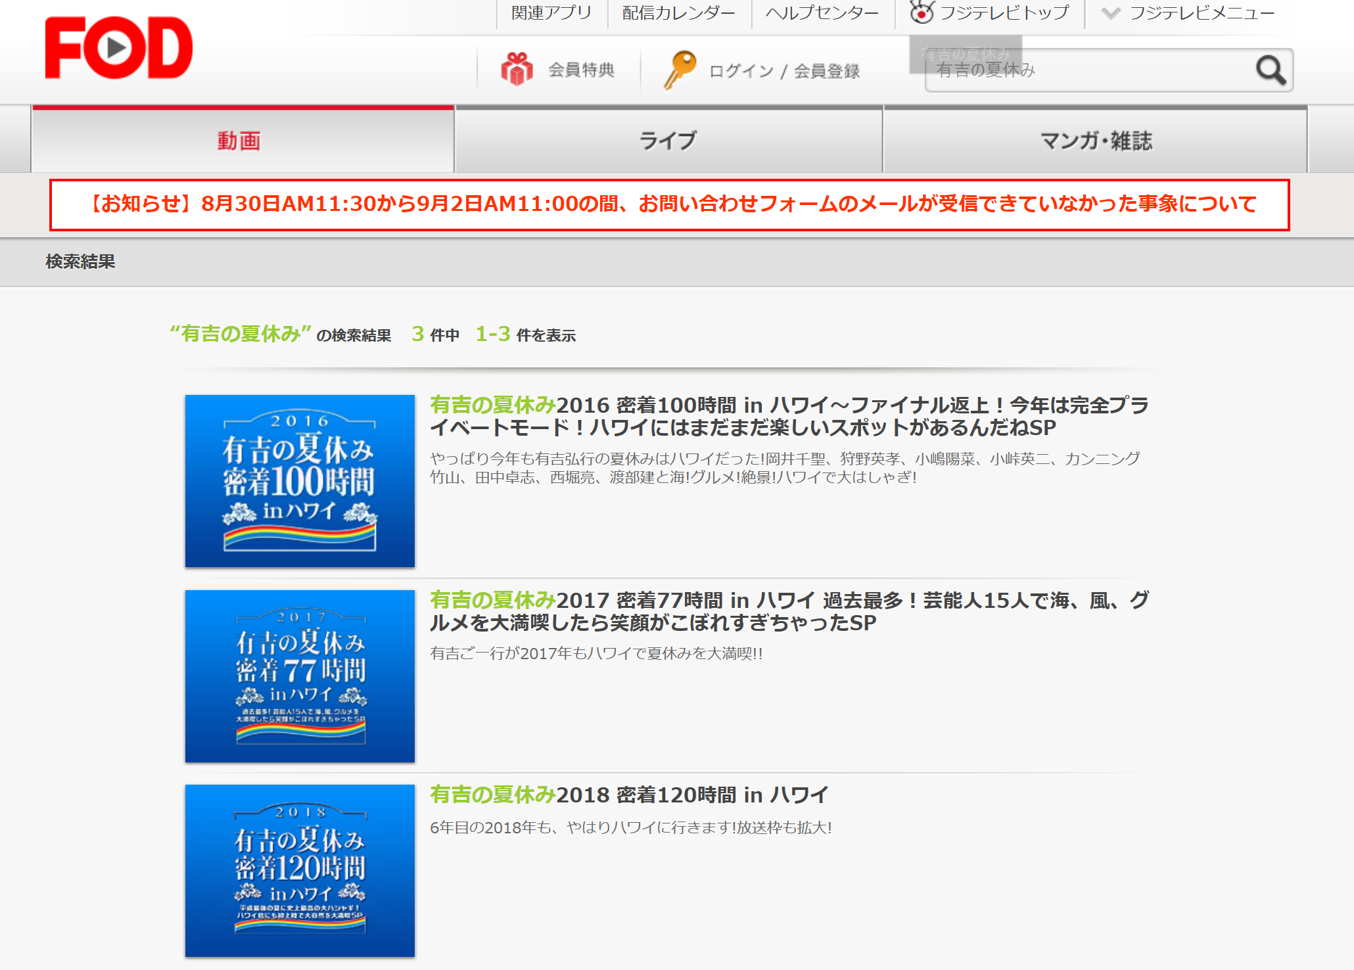Open the 2017 密着77時間 thumbnail
This screenshot has width=1354, height=970.
pos(300,676)
